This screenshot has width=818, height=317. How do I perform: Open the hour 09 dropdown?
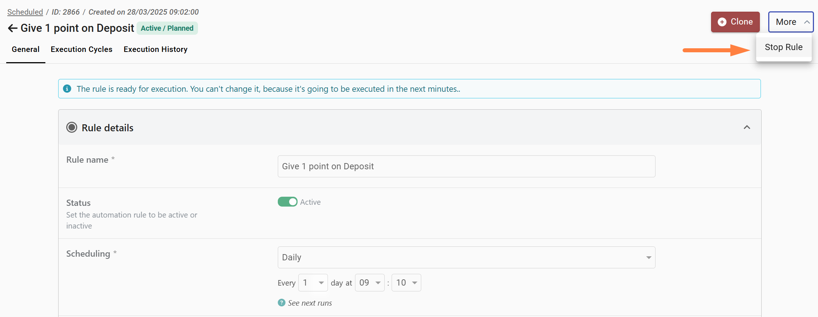coord(369,283)
